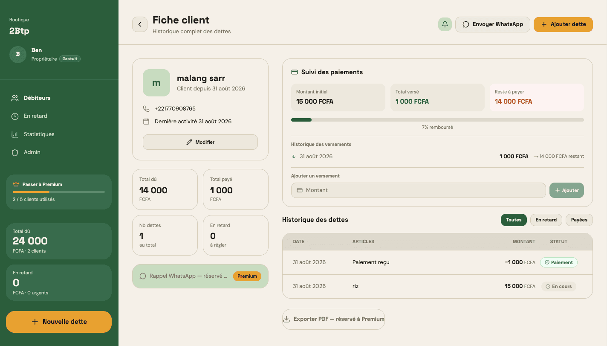Open notifications via the bell icon

coord(445,24)
